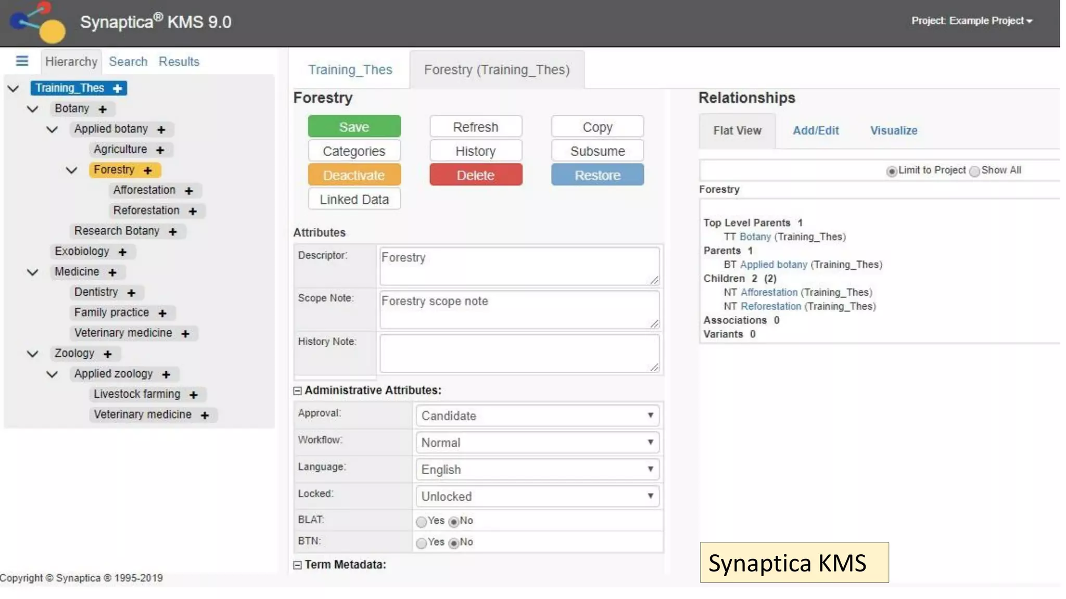Click plus icon beside Family practice
The image size is (1066, 599).
coord(162,313)
